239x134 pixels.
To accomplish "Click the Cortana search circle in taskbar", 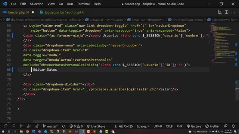I will [9, 131].
